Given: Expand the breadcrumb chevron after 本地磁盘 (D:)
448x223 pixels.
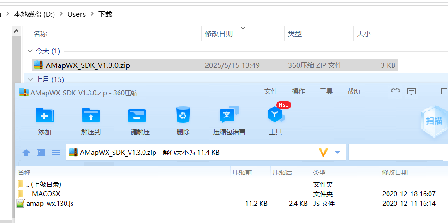Looking at the screenshot, I should click(61, 14).
